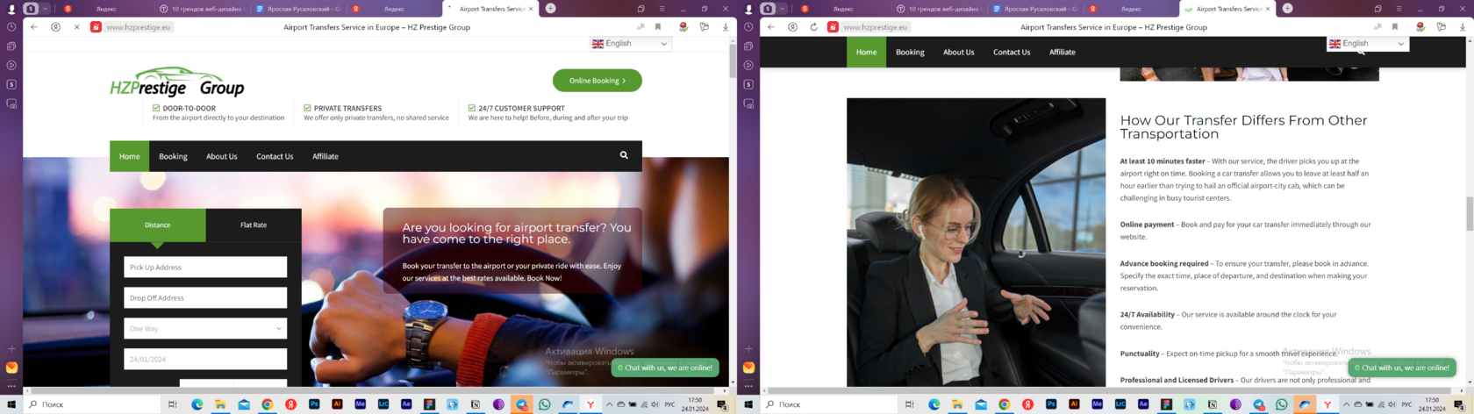Image resolution: width=1474 pixels, height=414 pixels.
Task: Add new tab in left browser window
Action: click(x=550, y=9)
